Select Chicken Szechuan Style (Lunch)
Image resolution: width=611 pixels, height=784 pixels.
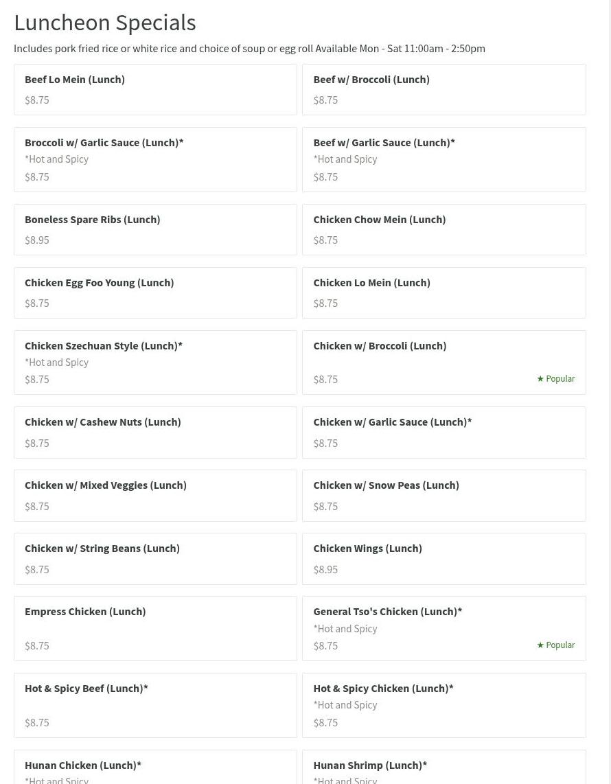[x=155, y=362]
